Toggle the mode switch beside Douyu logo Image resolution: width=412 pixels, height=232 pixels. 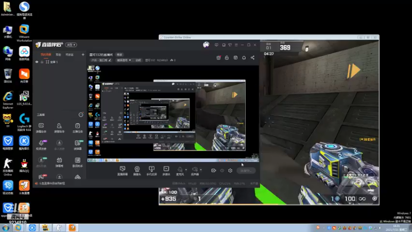[x=71, y=45]
